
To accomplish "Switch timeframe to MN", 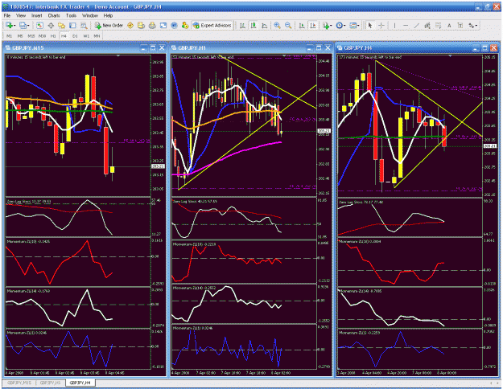I will 97,36.
